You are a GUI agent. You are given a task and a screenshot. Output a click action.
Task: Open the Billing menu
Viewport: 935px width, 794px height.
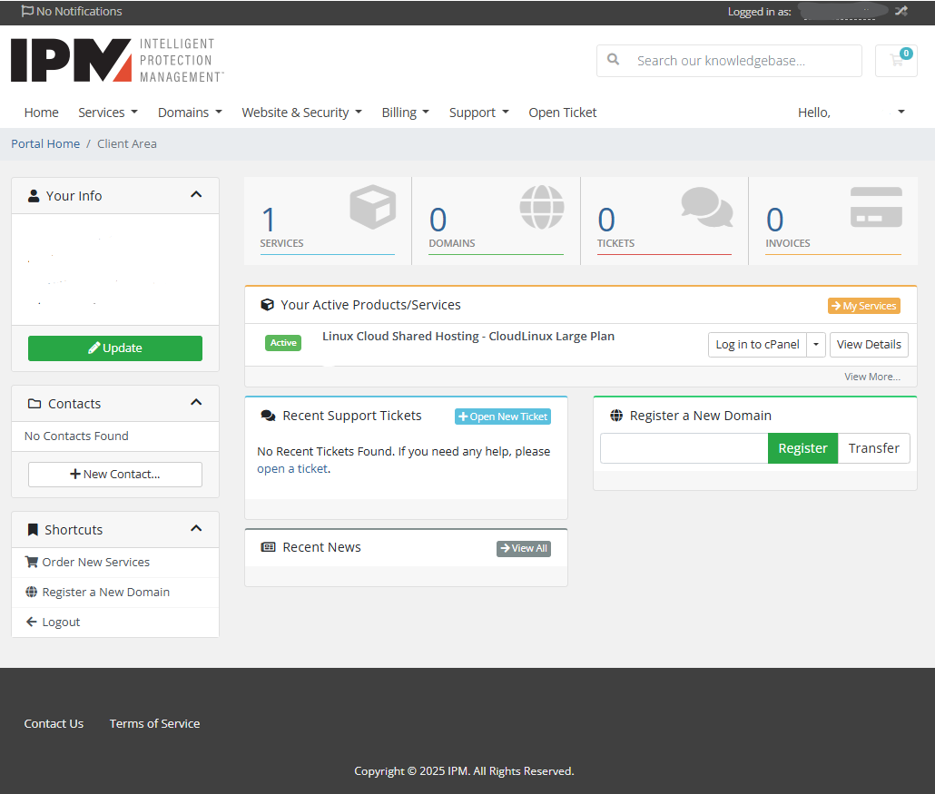(x=405, y=113)
